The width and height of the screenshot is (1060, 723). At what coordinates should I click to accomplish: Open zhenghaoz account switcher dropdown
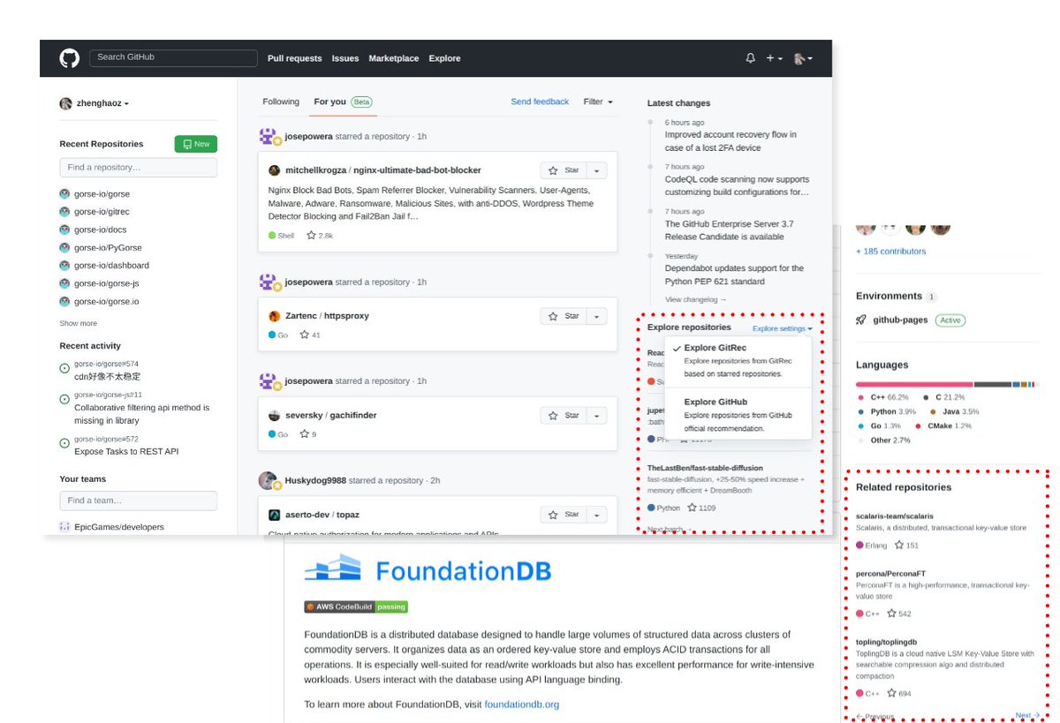coord(95,103)
